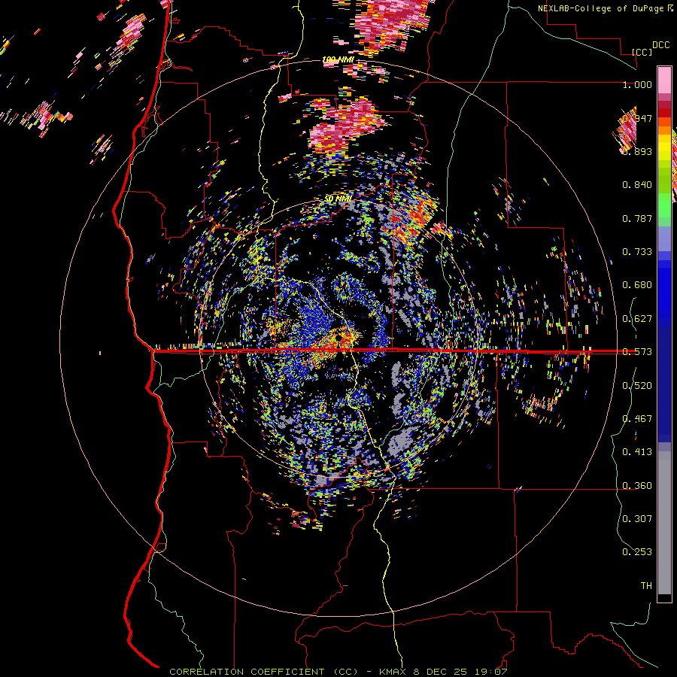Select the 0.733 legend value
This screenshot has height=677, width=677.
637,251
